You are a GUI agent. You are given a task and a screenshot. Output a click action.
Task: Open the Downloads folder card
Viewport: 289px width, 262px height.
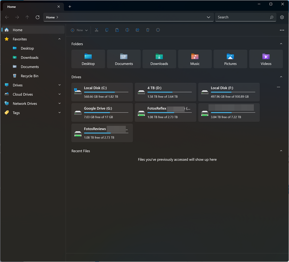[x=159, y=59]
